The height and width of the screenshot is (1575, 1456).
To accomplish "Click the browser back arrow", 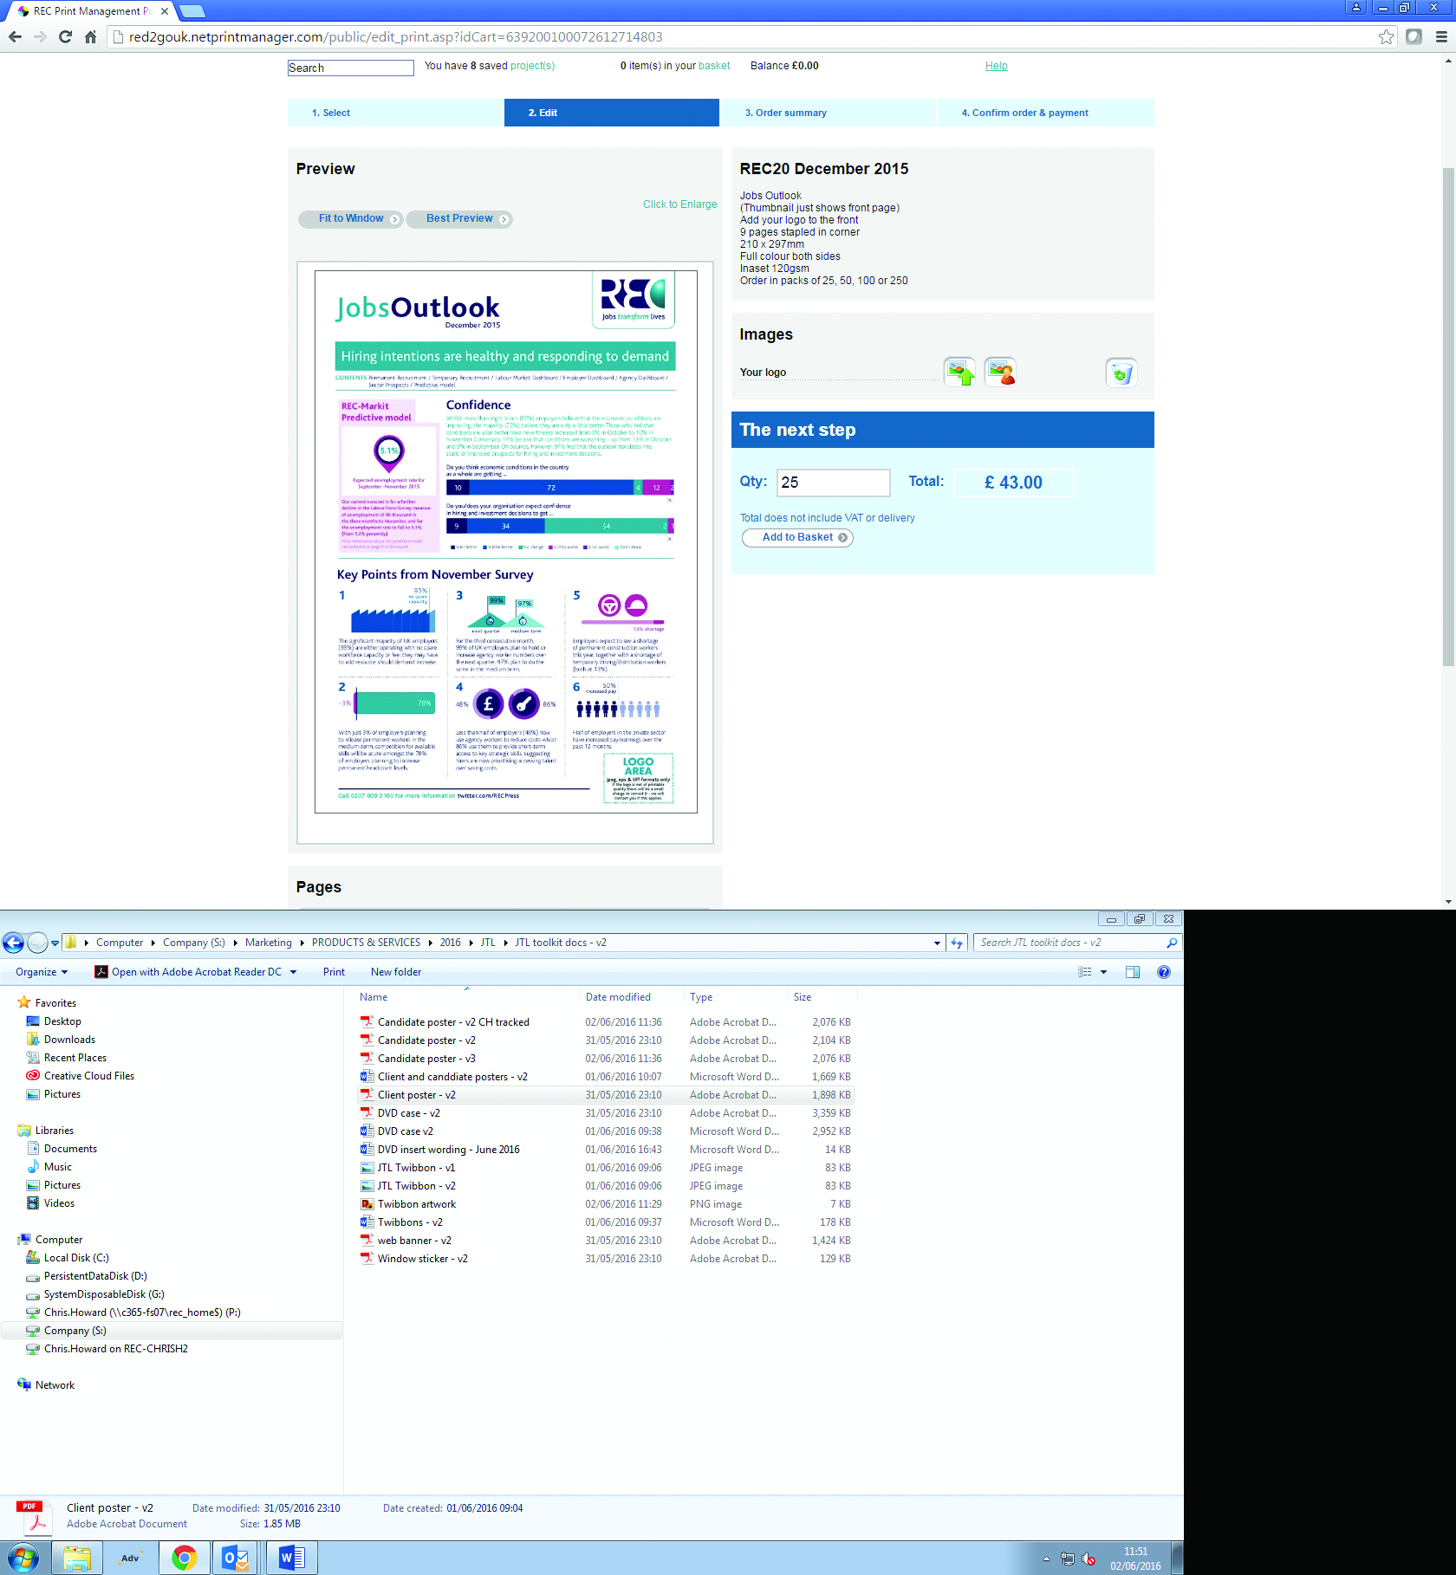I will [15, 36].
